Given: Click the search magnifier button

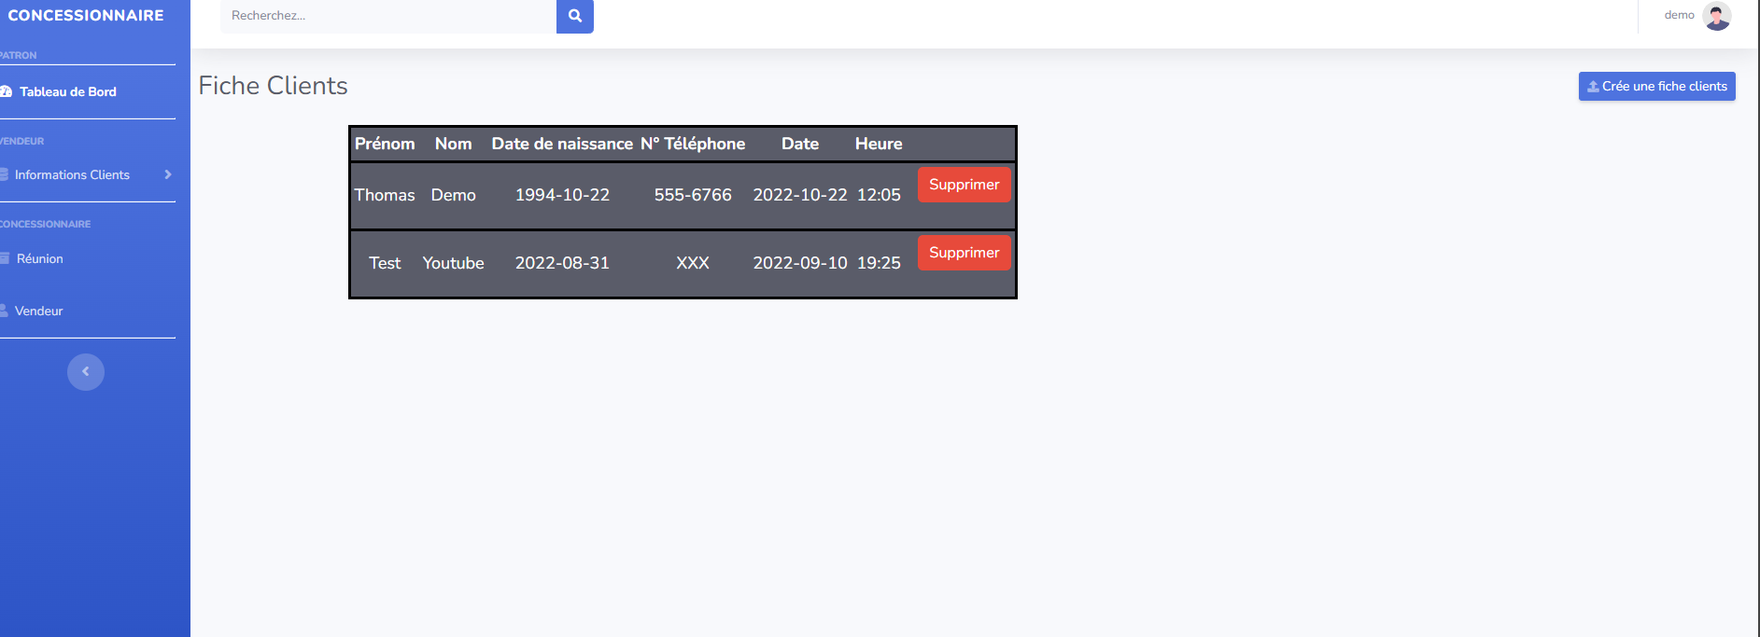Looking at the screenshot, I should tap(575, 16).
